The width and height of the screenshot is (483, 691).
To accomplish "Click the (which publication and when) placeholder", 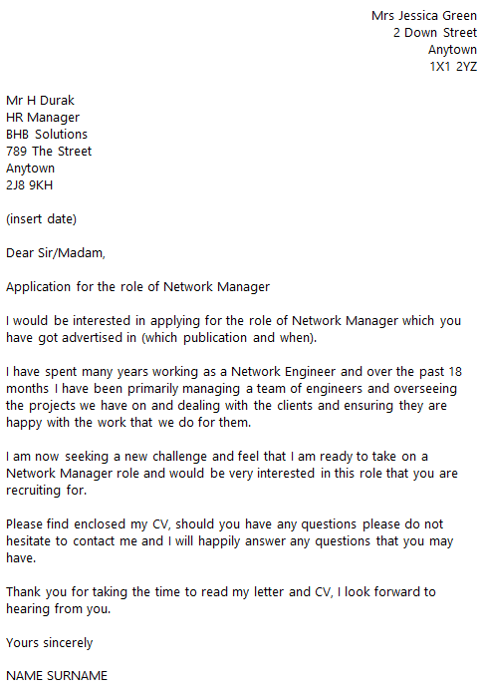I will [x=228, y=338].
